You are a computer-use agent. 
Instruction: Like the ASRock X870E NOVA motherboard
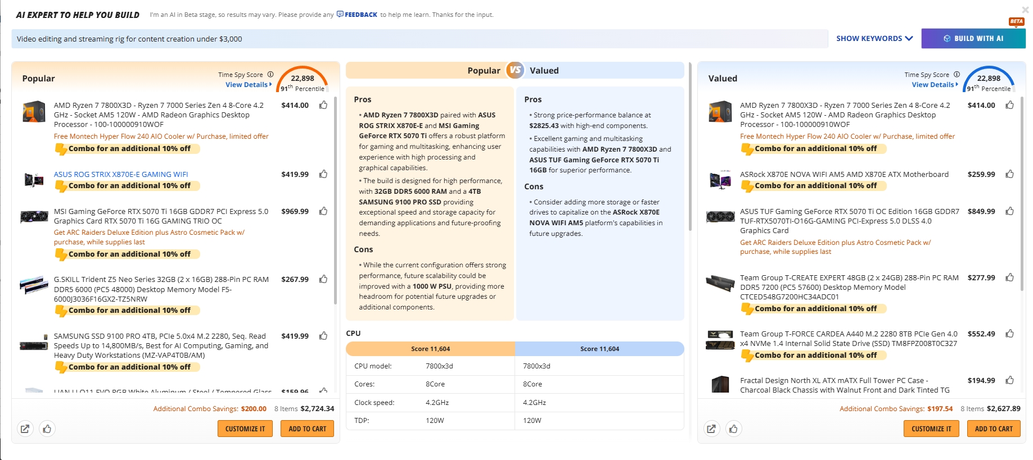[x=1009, y=174]
